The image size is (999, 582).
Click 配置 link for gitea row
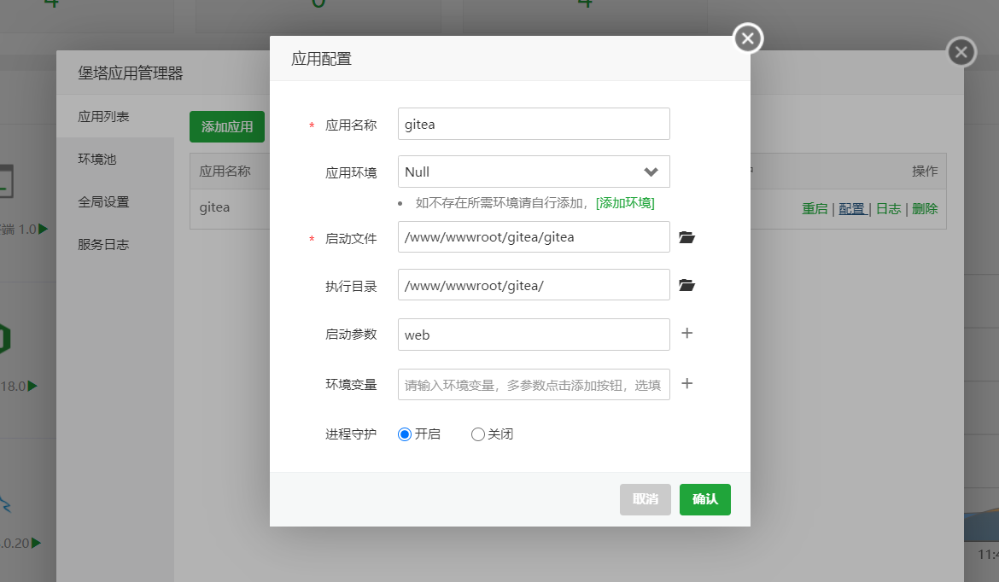click(852, 209)
